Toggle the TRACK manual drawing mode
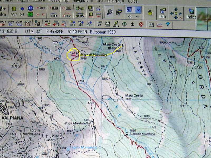211x158 pixels. tap(40, 8)
